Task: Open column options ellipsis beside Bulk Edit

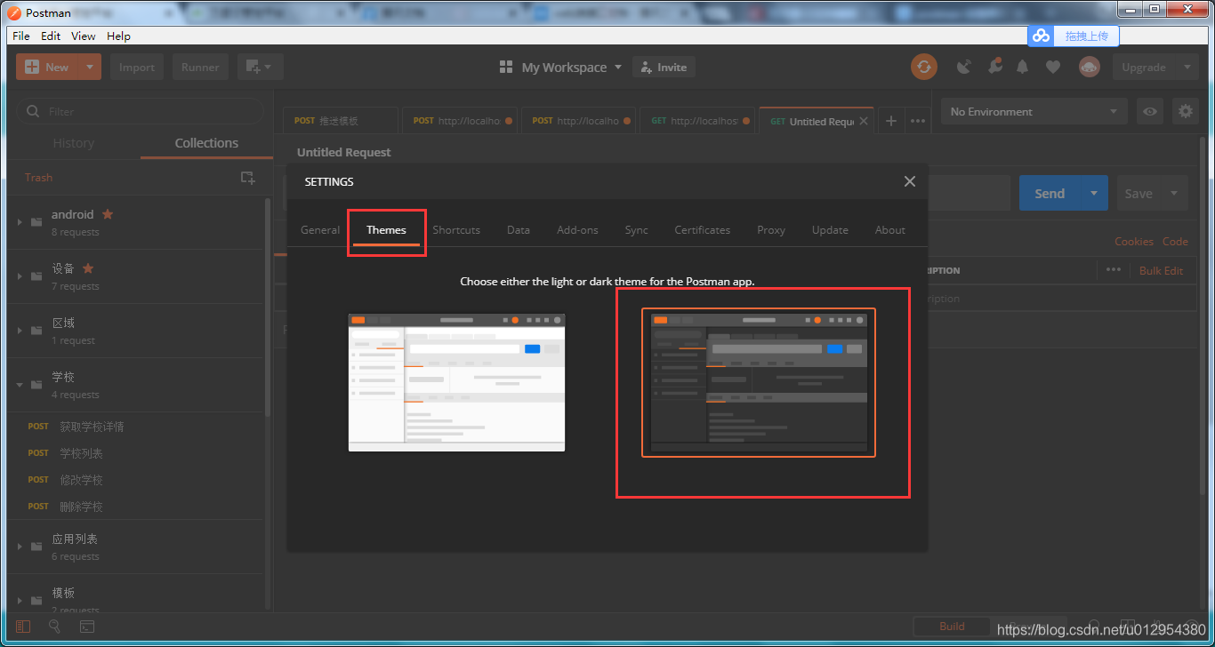Action: tap(1114, 270)
